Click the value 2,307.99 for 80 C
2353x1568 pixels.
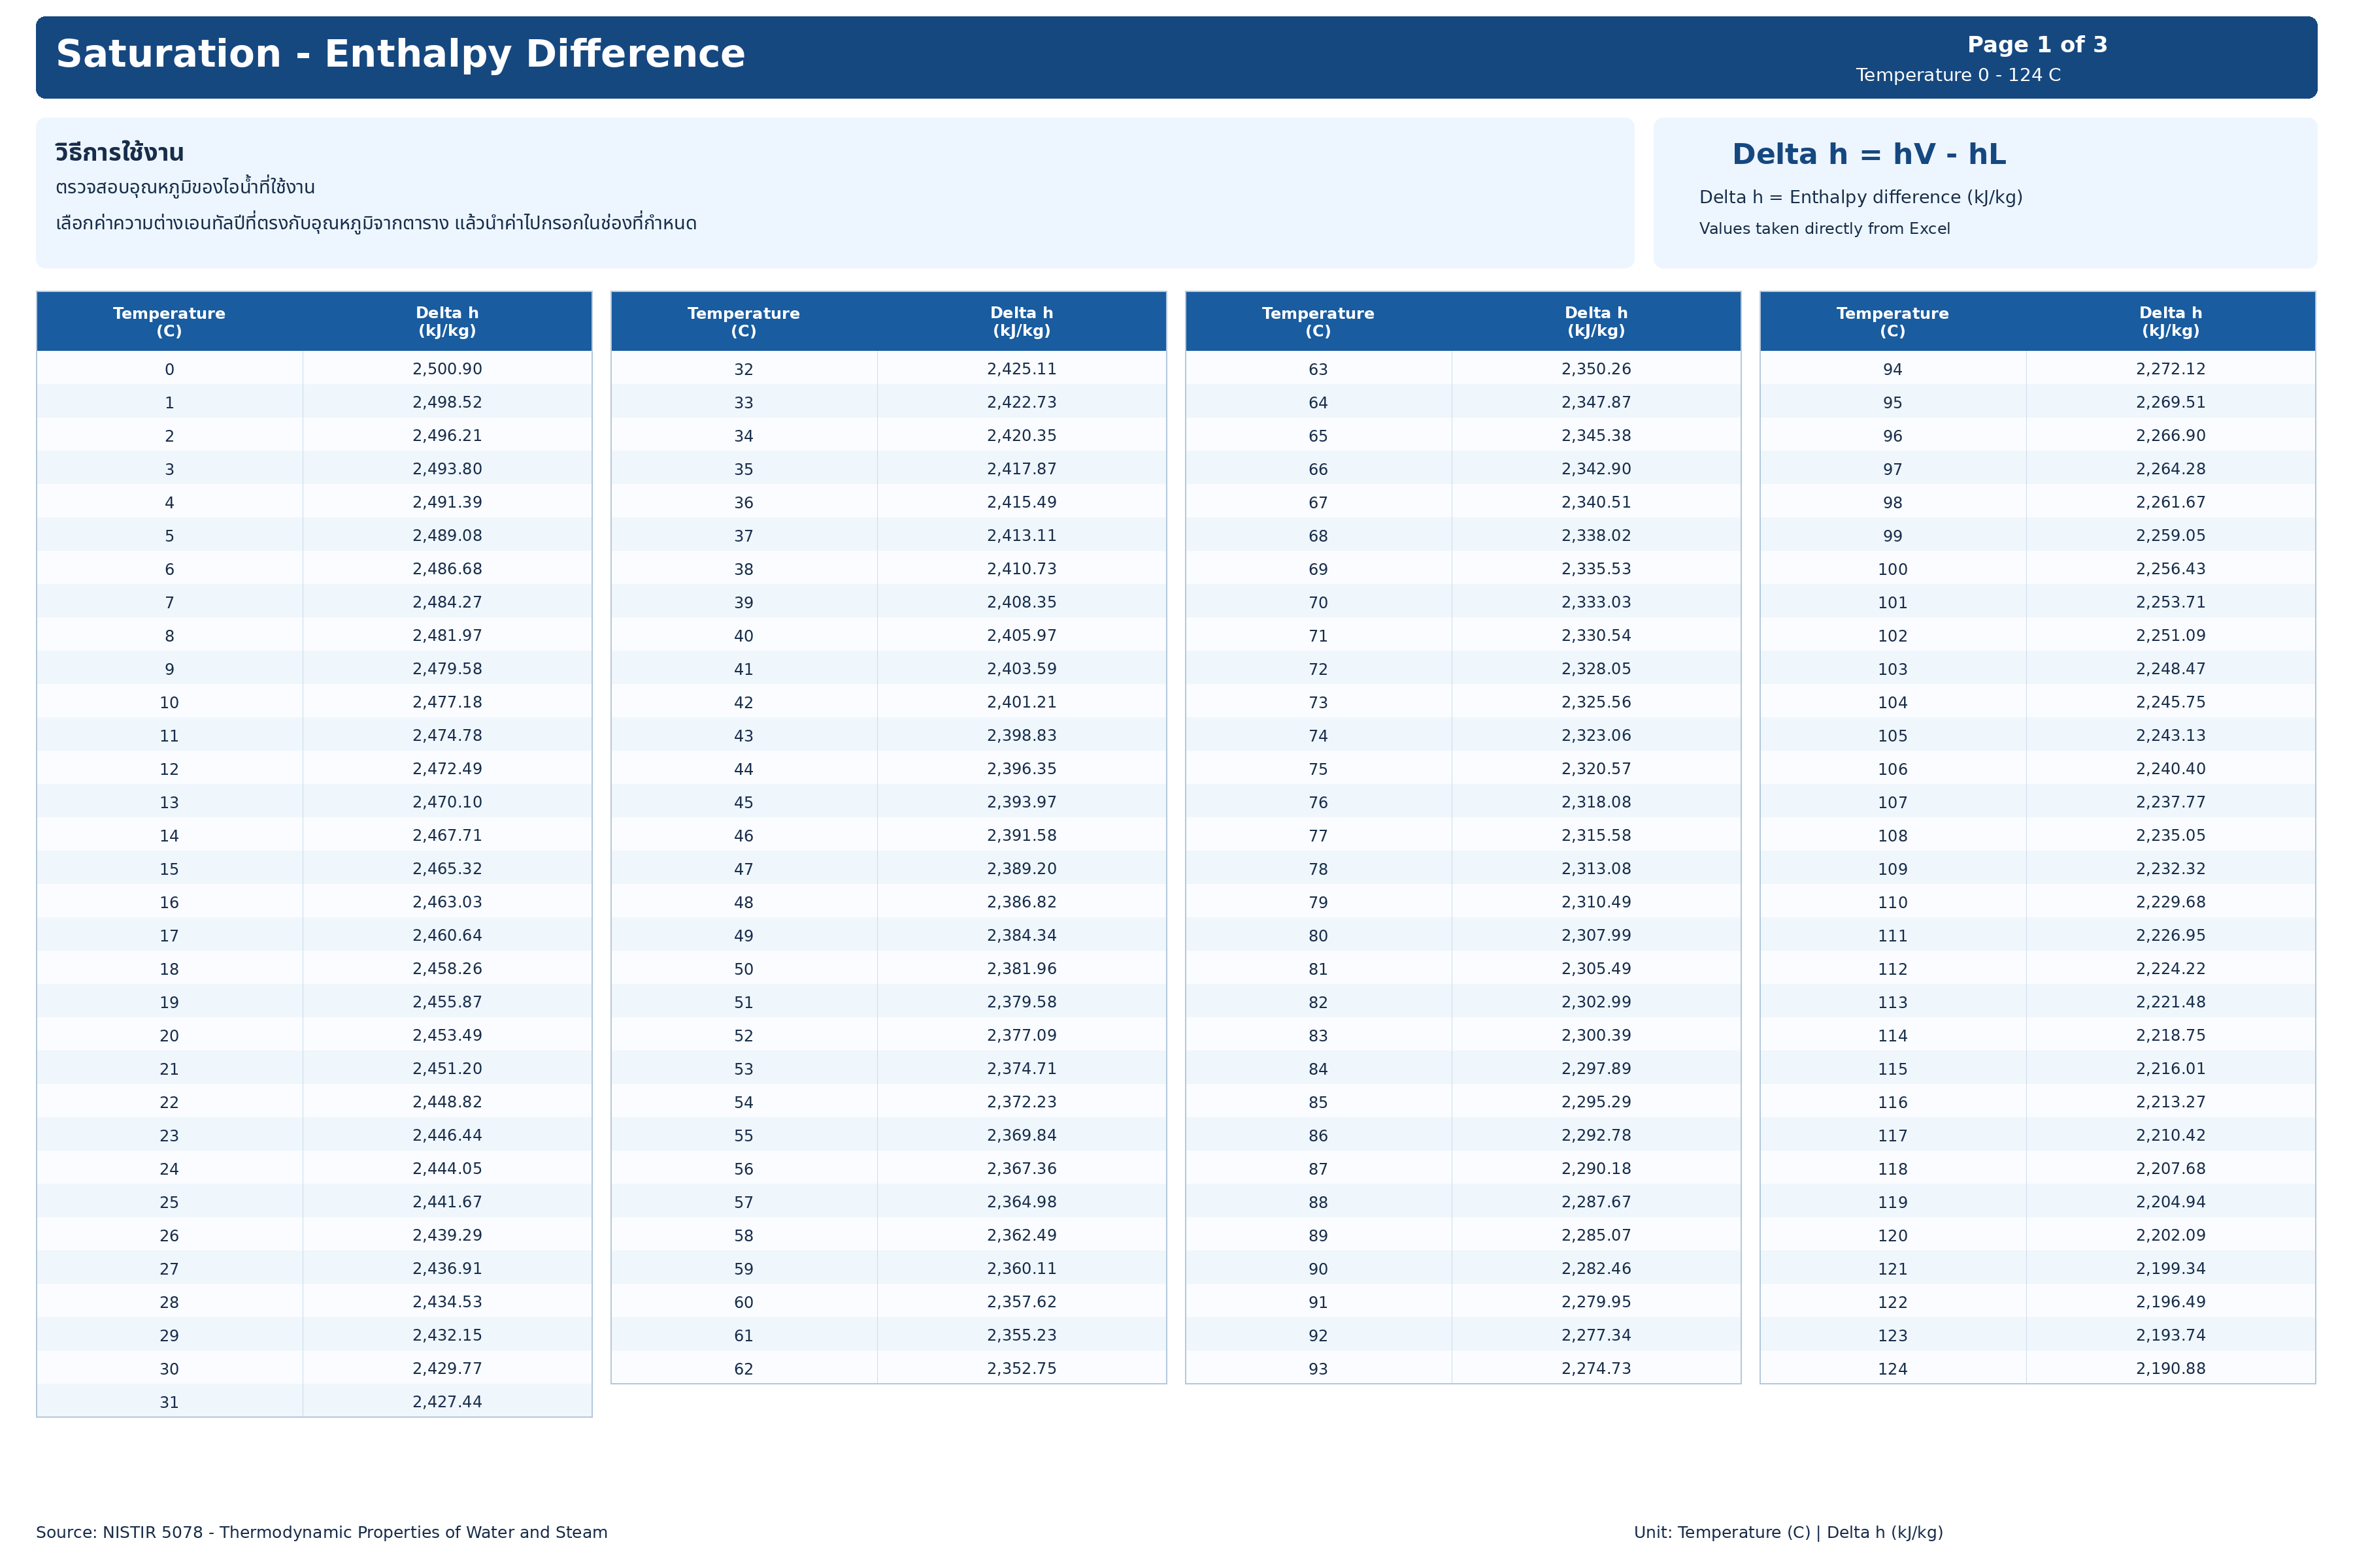tap(1595, 935)
